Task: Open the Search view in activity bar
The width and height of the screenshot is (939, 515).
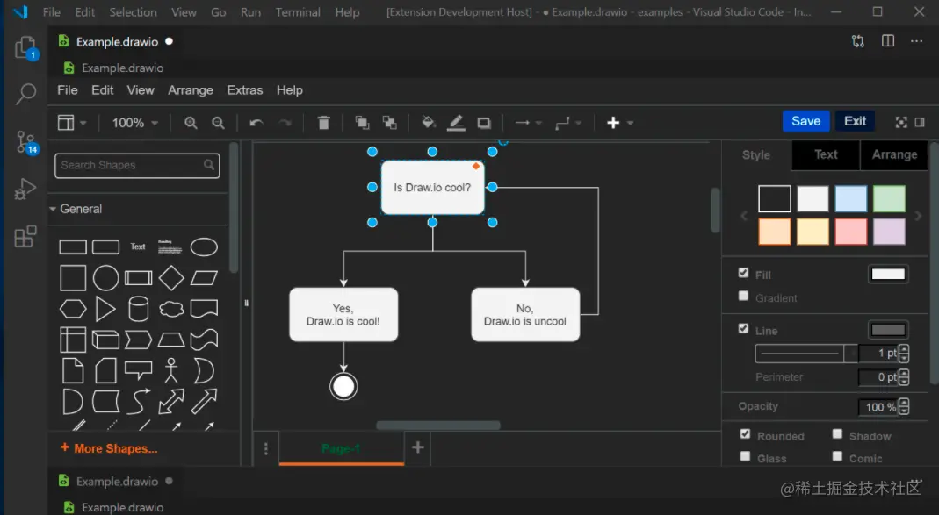Action: (x=25, y=94)
